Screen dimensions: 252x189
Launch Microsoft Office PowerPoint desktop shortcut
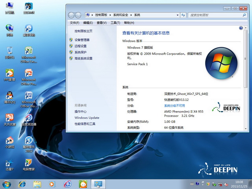tap(29, 77)
